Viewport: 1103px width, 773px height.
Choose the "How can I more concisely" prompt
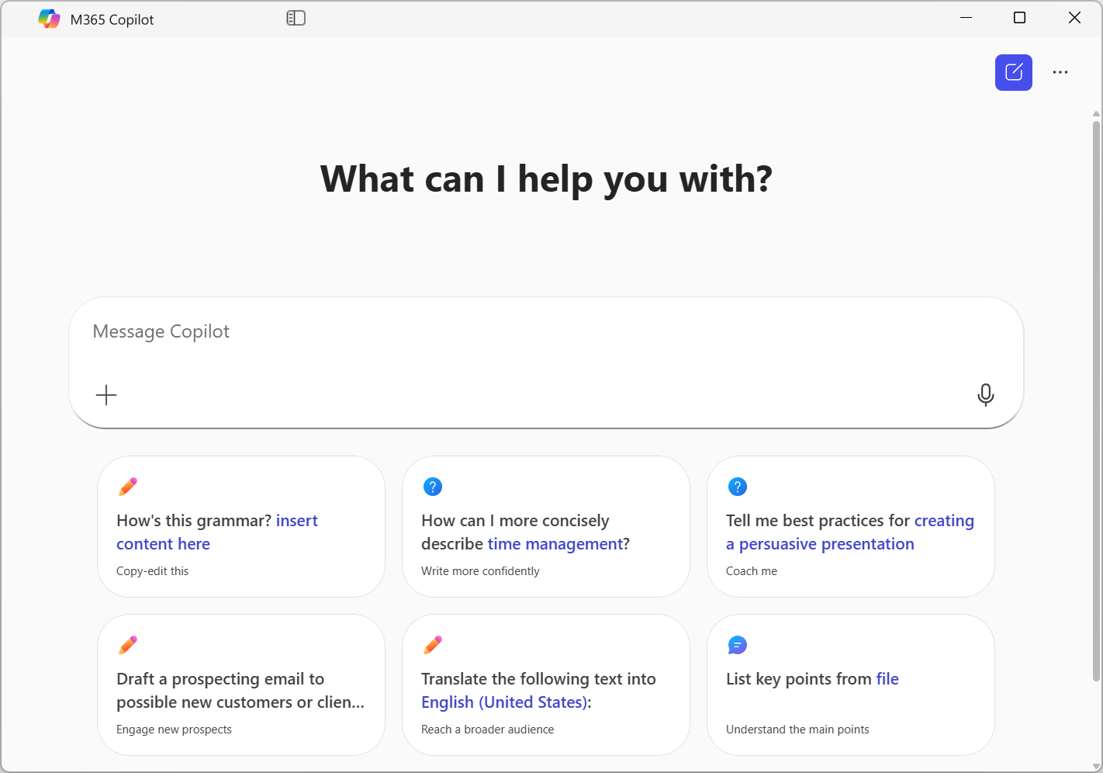tap(546, 527)
